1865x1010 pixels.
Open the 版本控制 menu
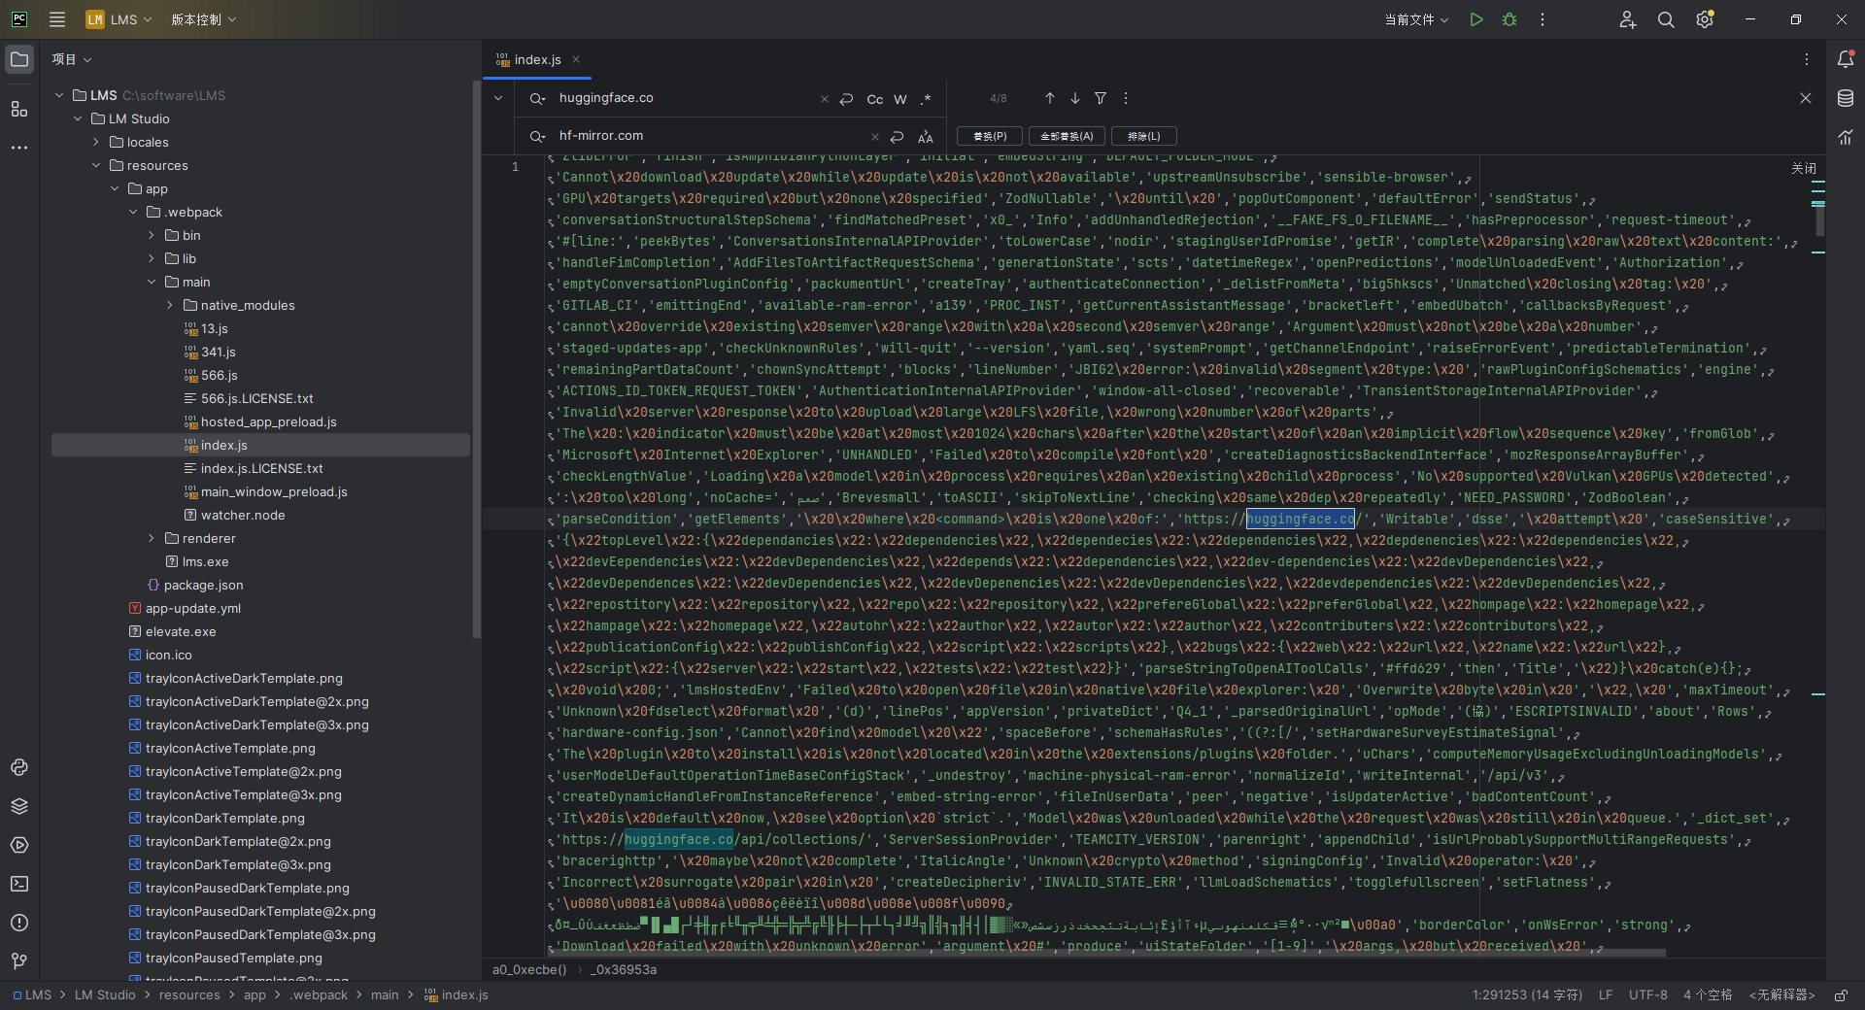point(203,19)
